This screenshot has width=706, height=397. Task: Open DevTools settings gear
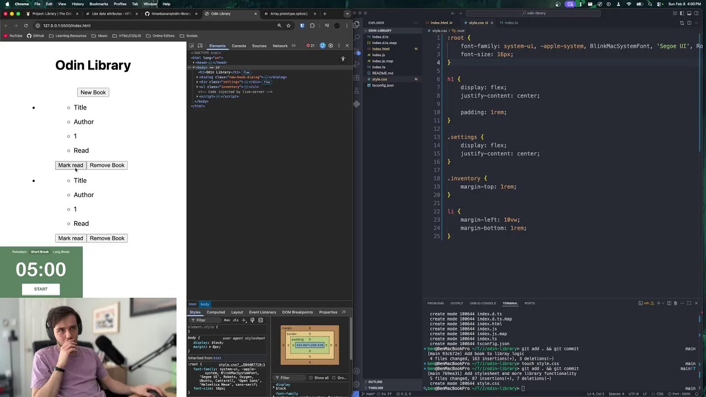point(330,46)
